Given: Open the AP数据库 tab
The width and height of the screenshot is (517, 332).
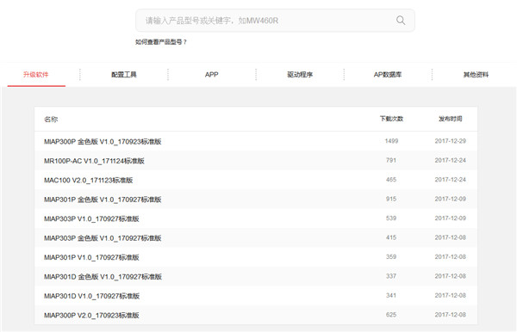Looking at the screenshot, I should 388,75.
